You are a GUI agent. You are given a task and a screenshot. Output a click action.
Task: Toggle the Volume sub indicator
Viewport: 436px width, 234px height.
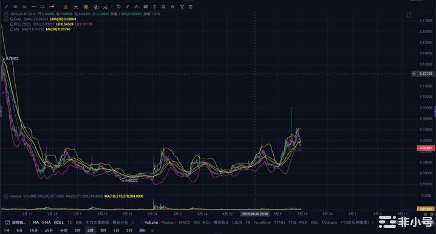point(151,222)
